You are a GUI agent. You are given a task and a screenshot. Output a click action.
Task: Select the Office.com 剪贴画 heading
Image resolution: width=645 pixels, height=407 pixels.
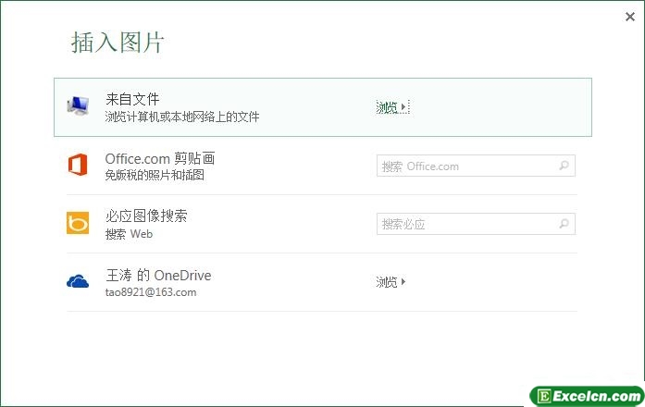pos(160,158)
